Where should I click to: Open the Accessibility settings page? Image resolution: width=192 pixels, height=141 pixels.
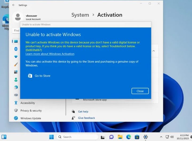pyautogui.click(x=27, y=103)
